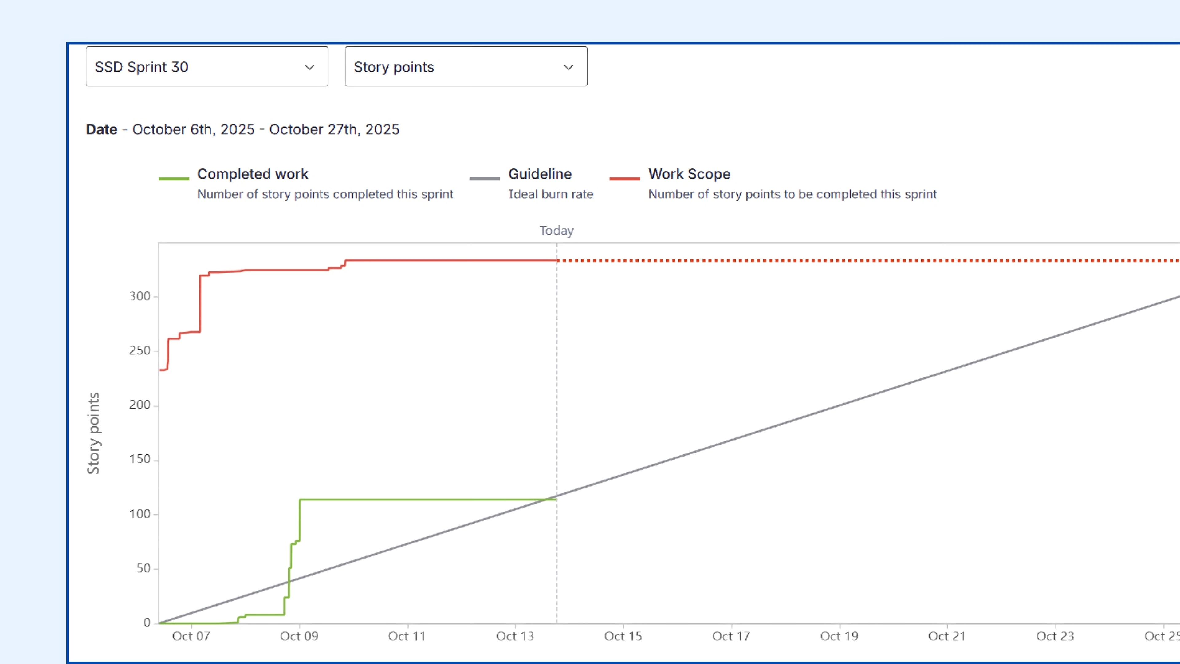The height and width of the screenshot is (664, 1180).
Task: Open the SSD Sprint 30 dropdown
Action: (206, 67)
